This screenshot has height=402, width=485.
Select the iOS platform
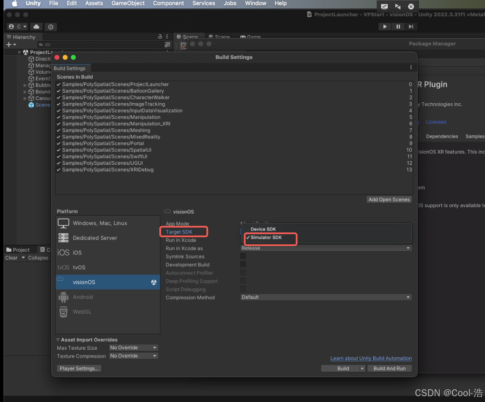click(x=108, y=253)
